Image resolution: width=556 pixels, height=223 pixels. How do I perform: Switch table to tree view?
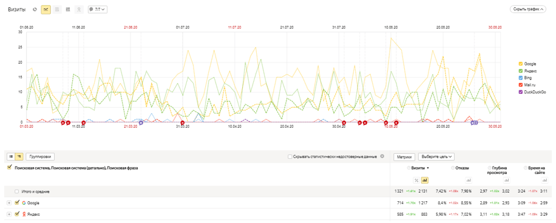click(x=19, y=156)
